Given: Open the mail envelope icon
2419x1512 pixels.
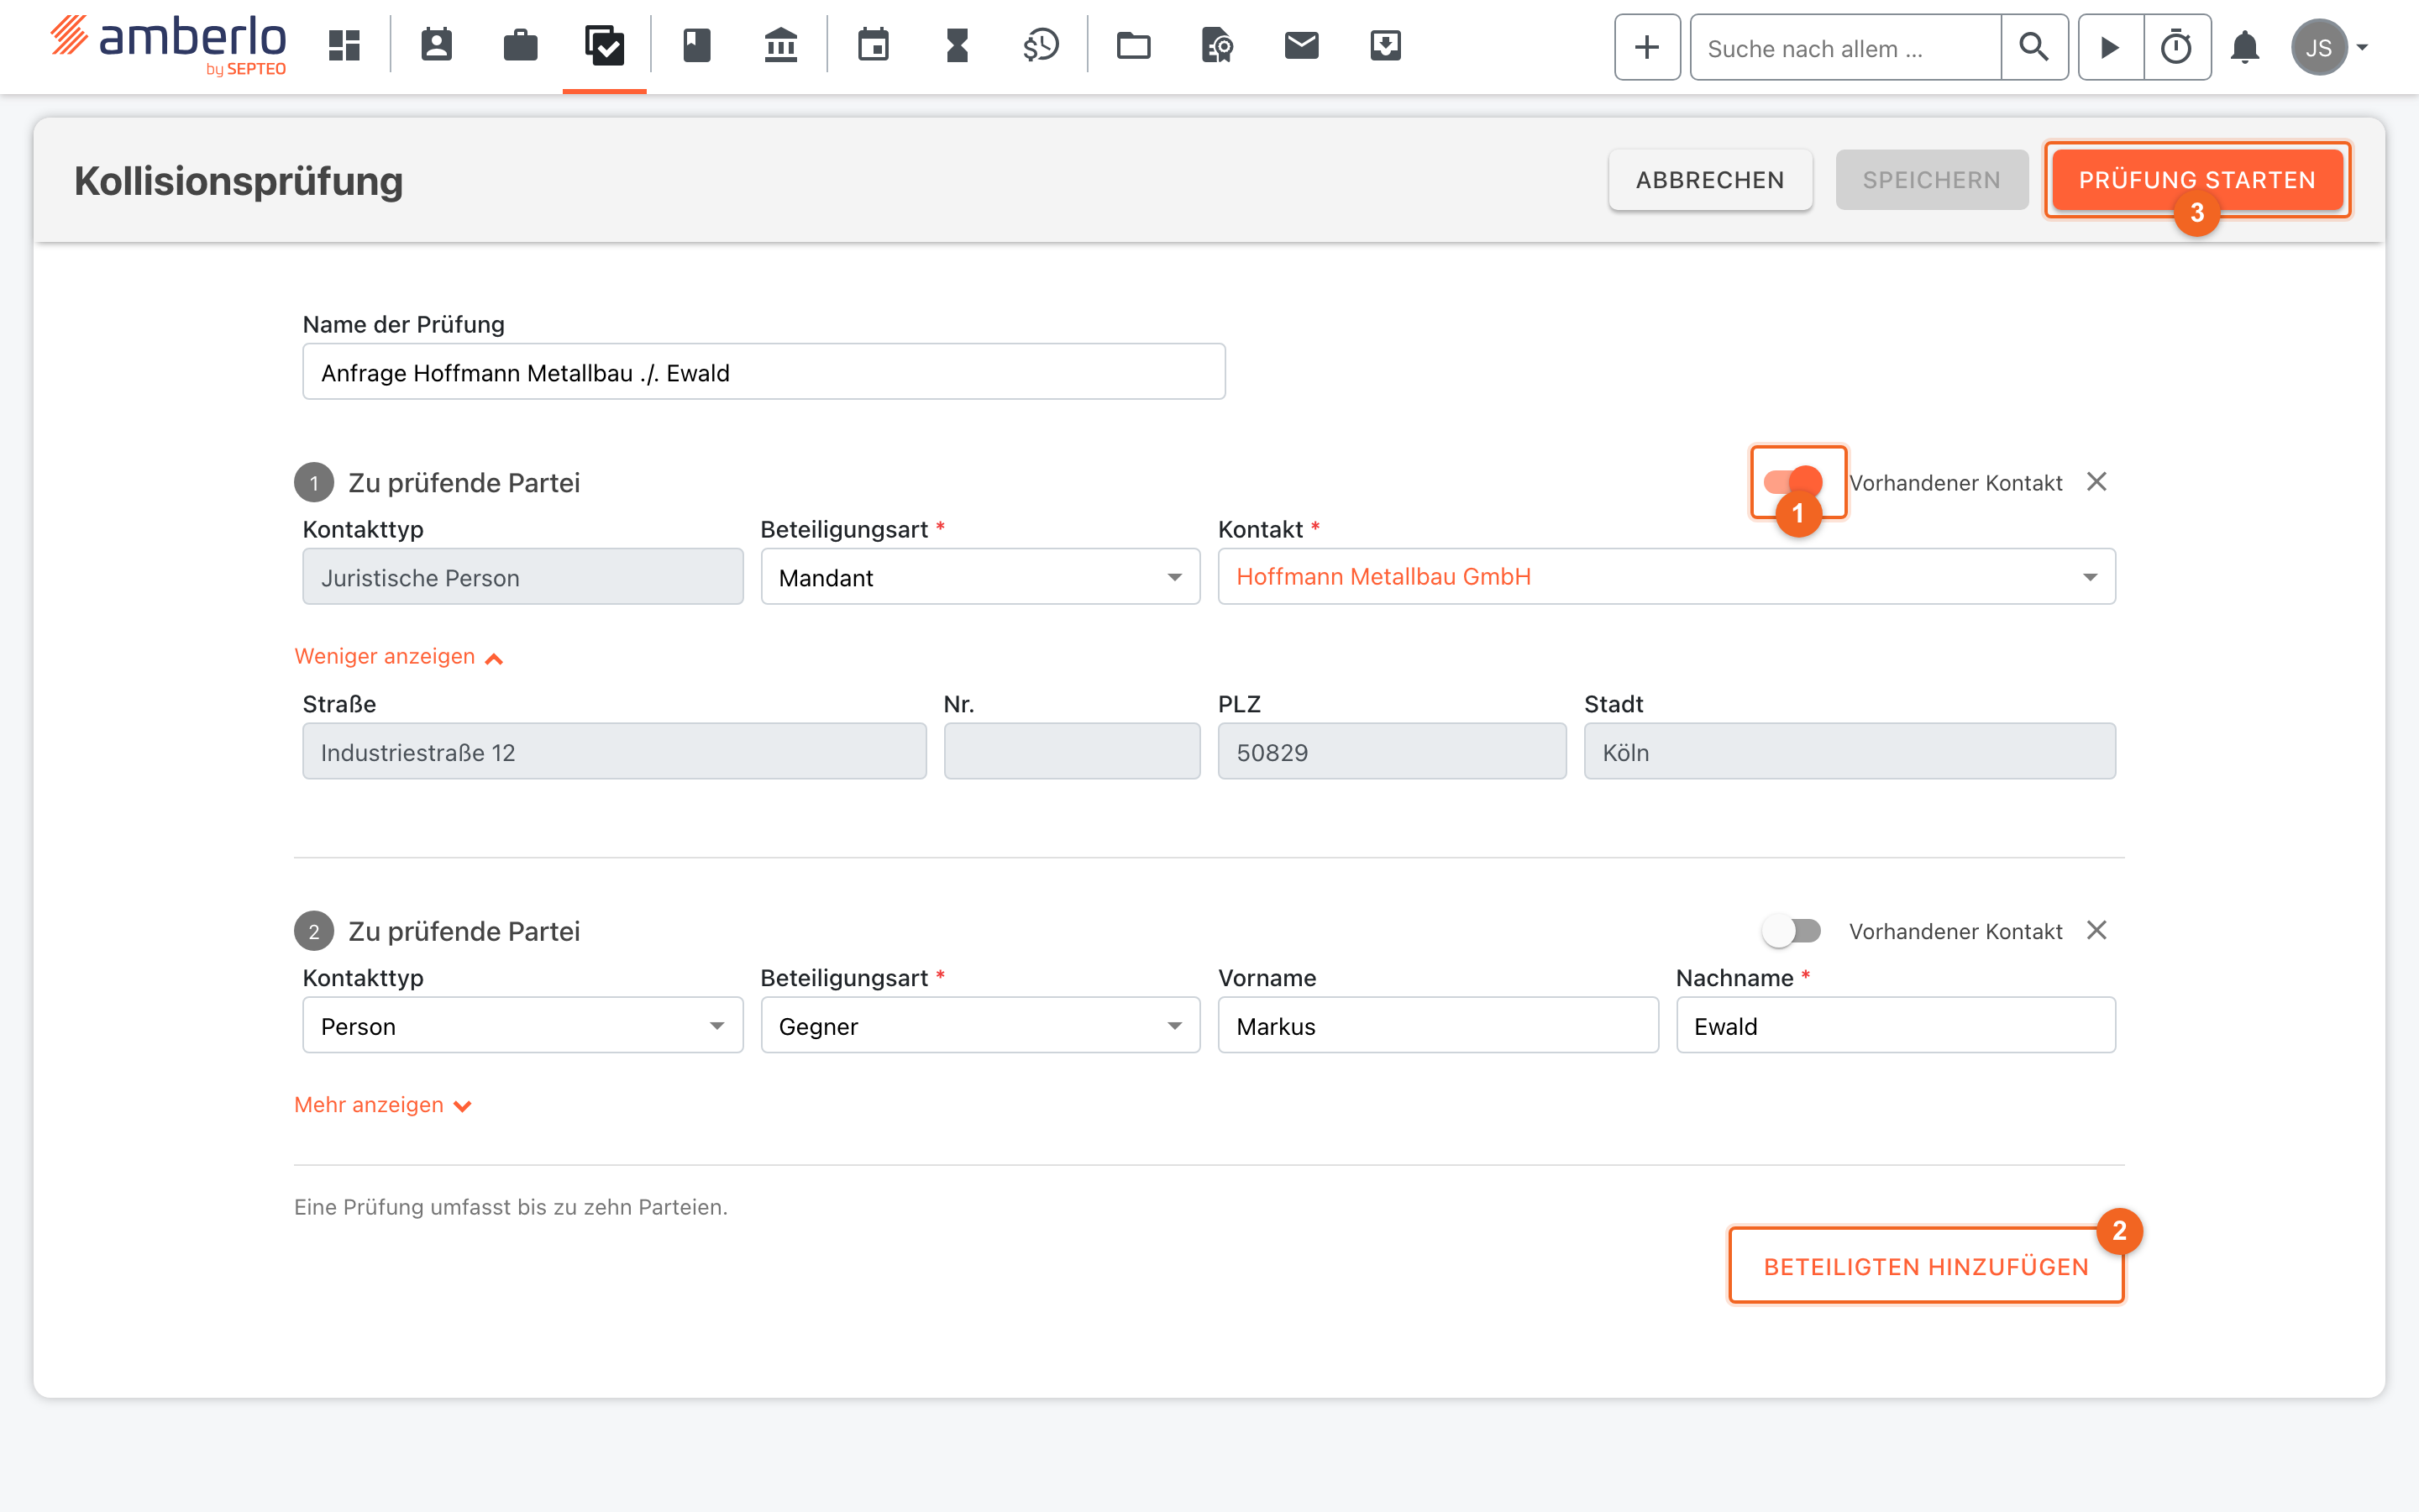Looking at the screenshot, I should click(x=1301, y=46).
